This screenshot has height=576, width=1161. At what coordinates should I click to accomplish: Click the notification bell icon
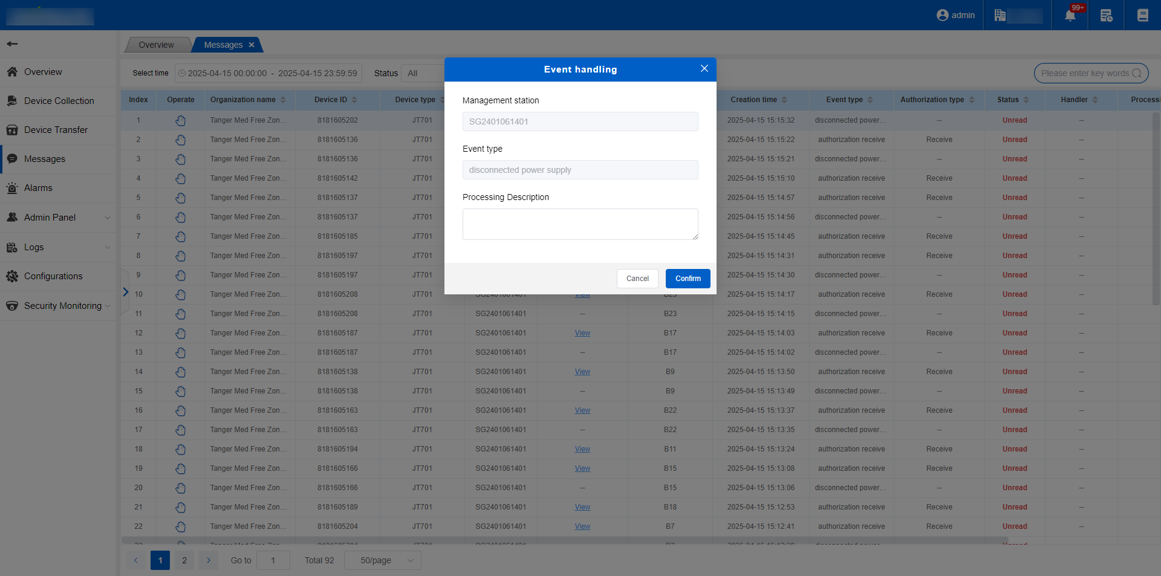(x=1070, y=16)
